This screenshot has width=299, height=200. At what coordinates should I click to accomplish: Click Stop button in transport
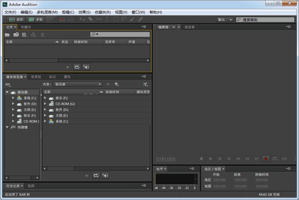point(201,159)
